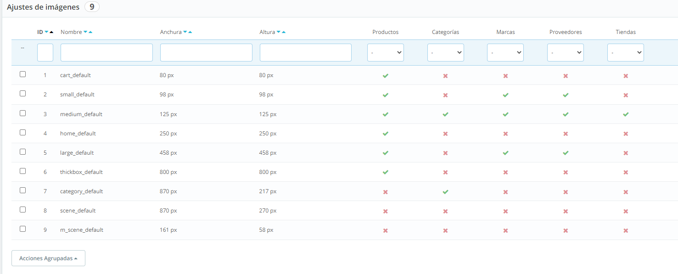
Task: Open the Marcas filter dropdown
Action: pos(505,53)
